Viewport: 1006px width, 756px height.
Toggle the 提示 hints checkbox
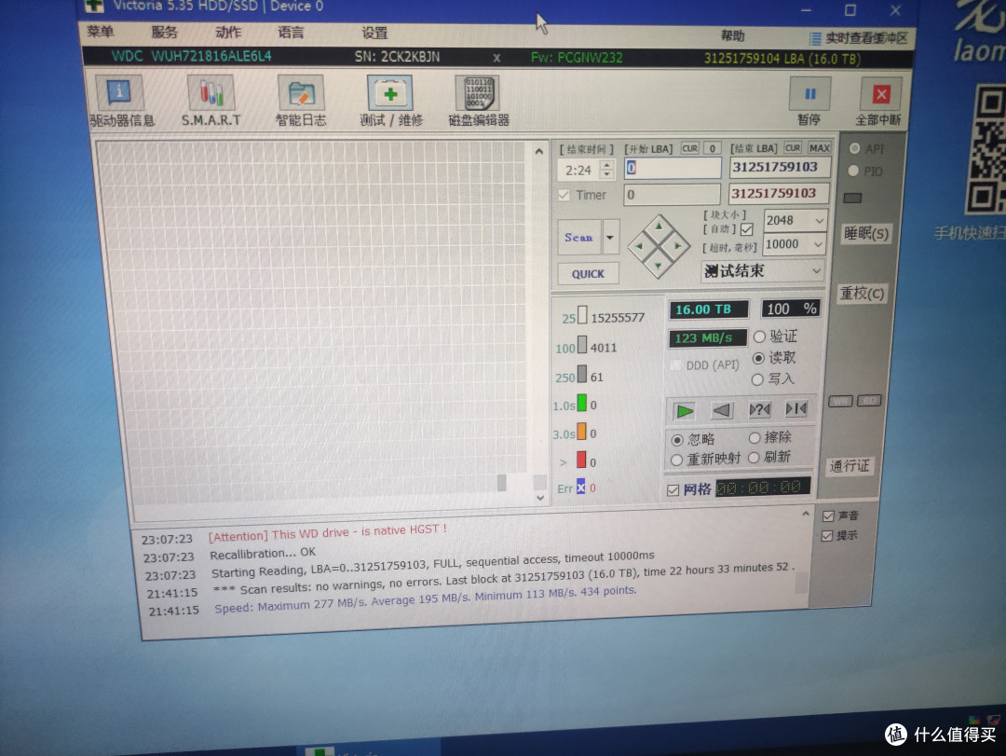coord(827,536)
